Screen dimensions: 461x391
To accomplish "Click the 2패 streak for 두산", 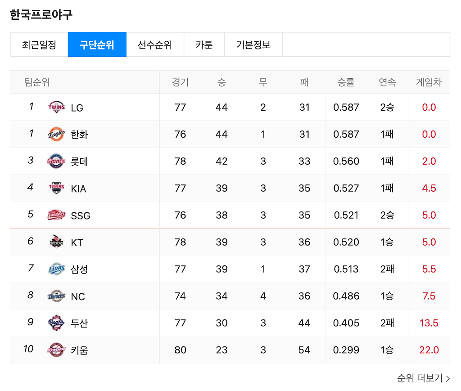I will pyautogui.click(x=387, y=323).
